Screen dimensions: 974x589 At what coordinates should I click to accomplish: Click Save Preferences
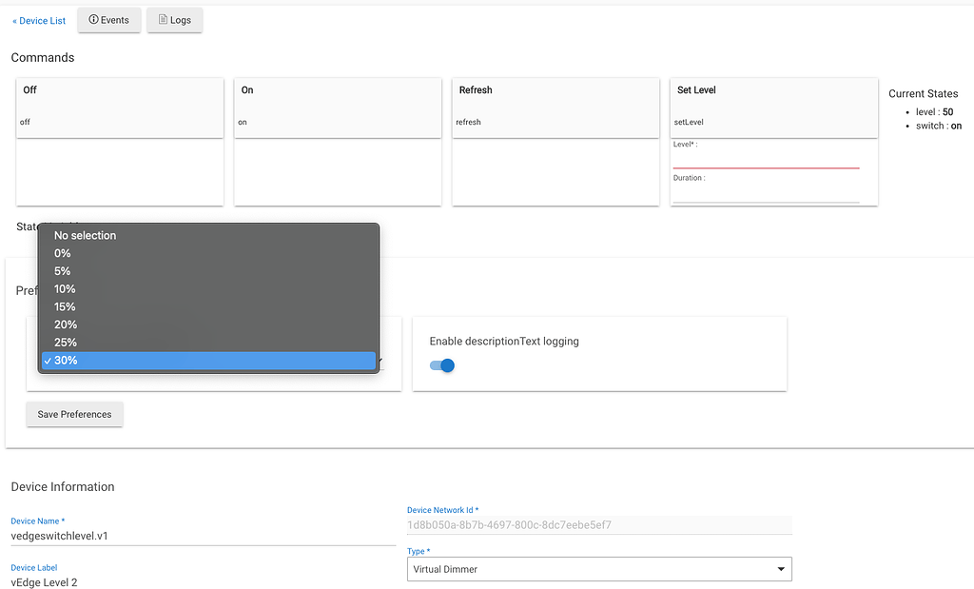pos(74,414)
